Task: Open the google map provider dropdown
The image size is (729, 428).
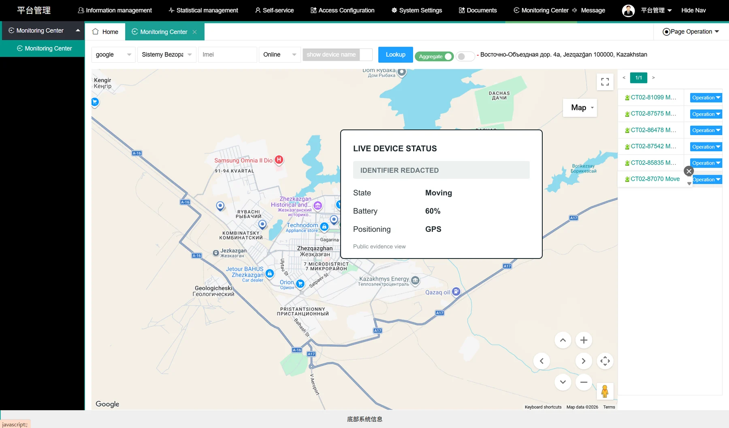Action: click(113, 55)
